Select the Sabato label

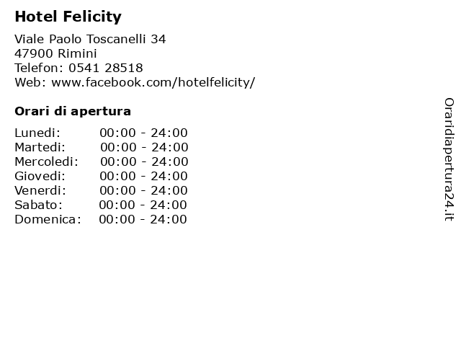38,205
